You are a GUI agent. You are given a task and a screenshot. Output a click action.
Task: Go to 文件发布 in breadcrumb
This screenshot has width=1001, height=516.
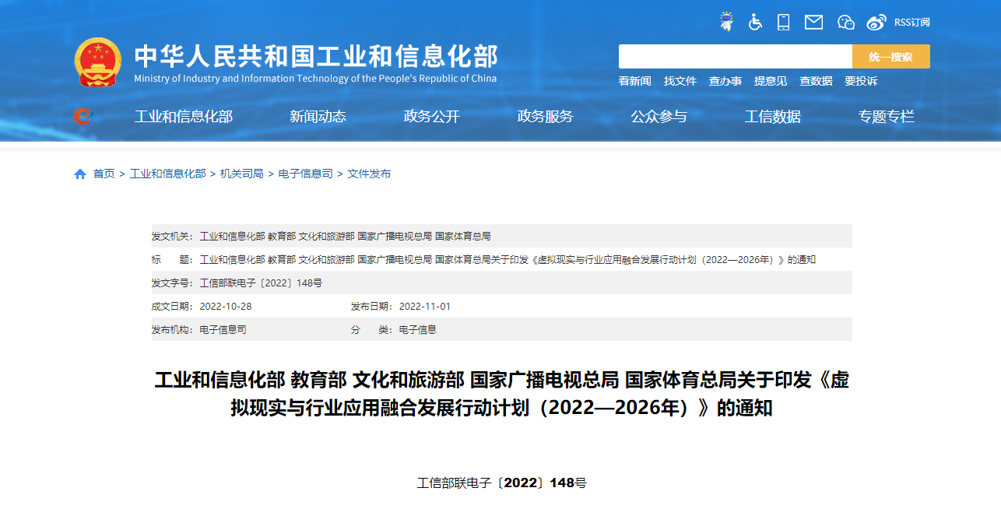(370, 174)
